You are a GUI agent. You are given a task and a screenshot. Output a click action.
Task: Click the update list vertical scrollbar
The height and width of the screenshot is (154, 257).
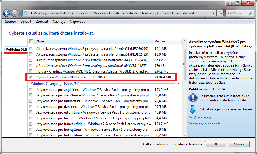(x=184, y=94)
